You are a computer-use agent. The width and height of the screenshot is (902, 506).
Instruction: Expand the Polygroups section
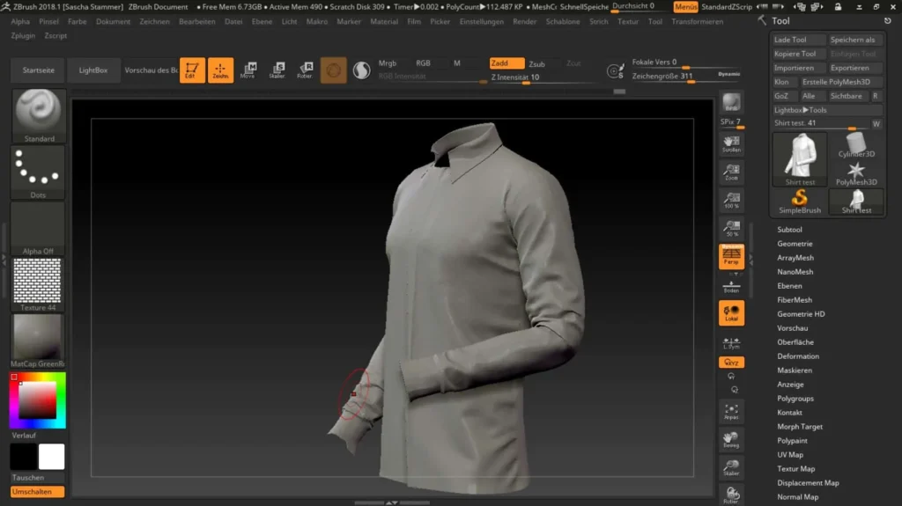click(x=795, y=399)
